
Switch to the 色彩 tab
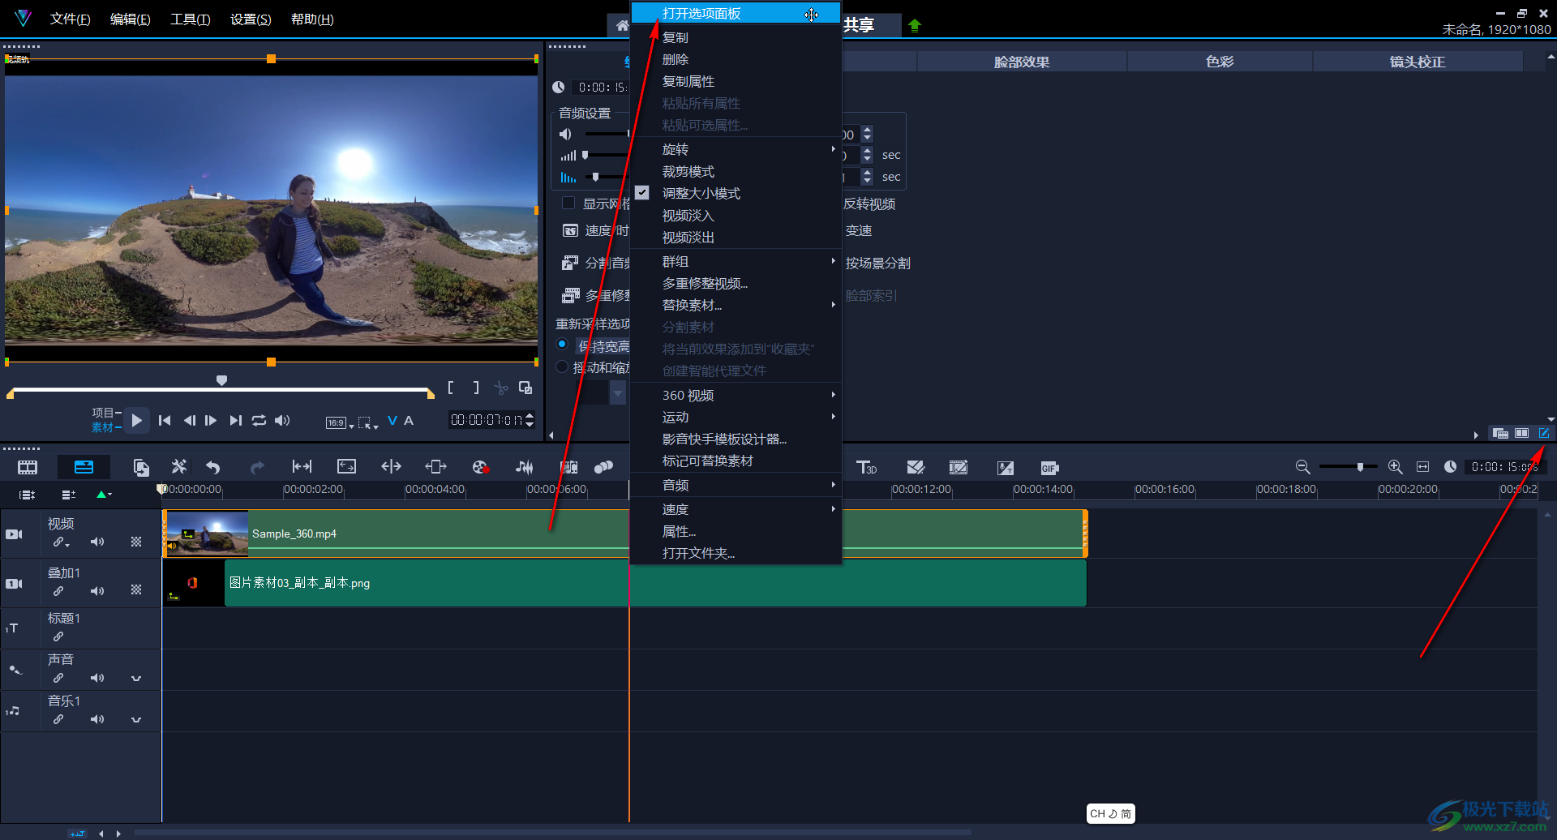pos(1220,62)
